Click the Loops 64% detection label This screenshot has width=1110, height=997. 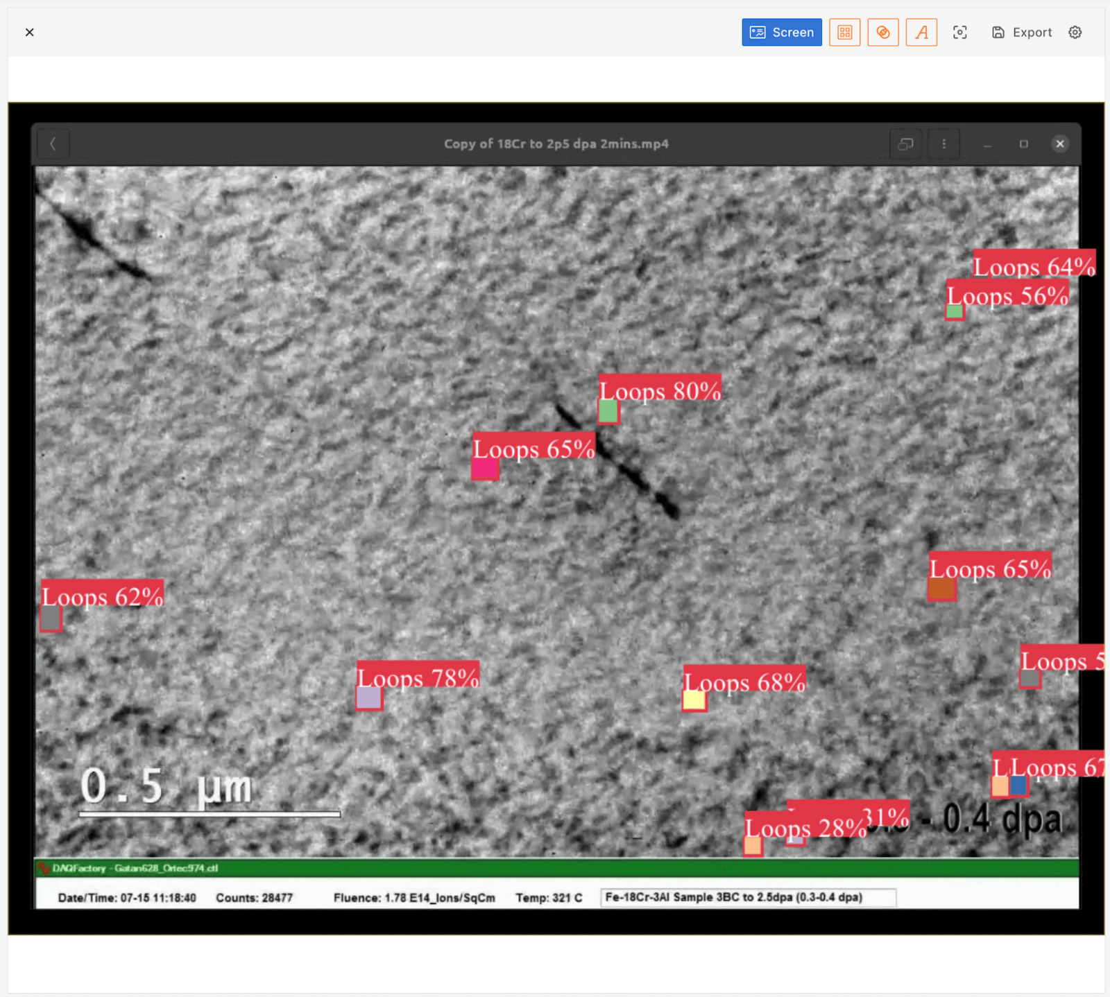tap(1033, 265)
